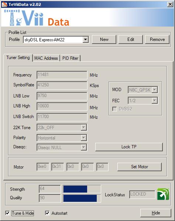Image resolution: width=175 pixels, height=221 pixels.
Task: Check the DVBS2 checkbox
Action: coord(114,109)
